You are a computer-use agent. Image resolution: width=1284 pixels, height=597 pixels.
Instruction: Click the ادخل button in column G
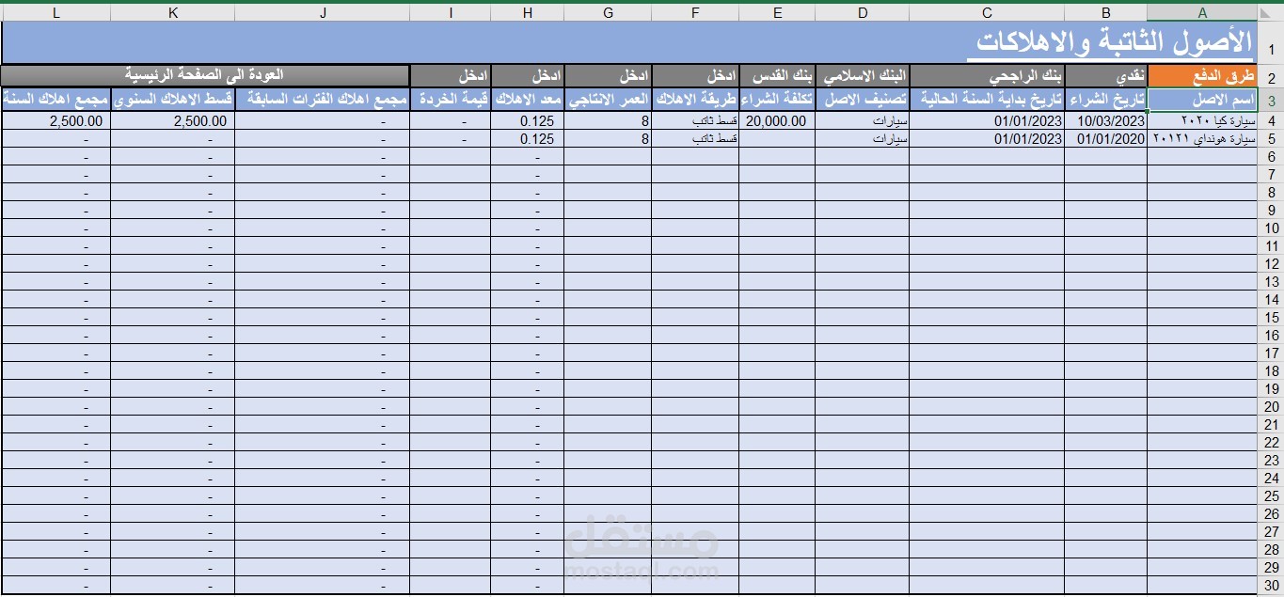[608, 76]
